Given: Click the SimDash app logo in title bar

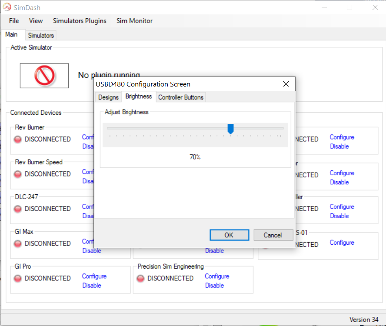Looking at the screenshot, I should [x=7, y=7].
